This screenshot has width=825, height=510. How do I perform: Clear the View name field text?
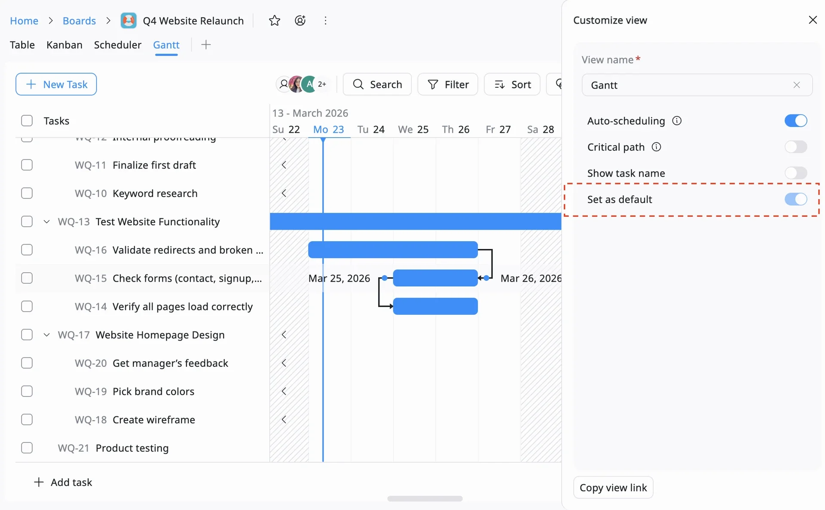pyautogui.click(x=796, y=85)
